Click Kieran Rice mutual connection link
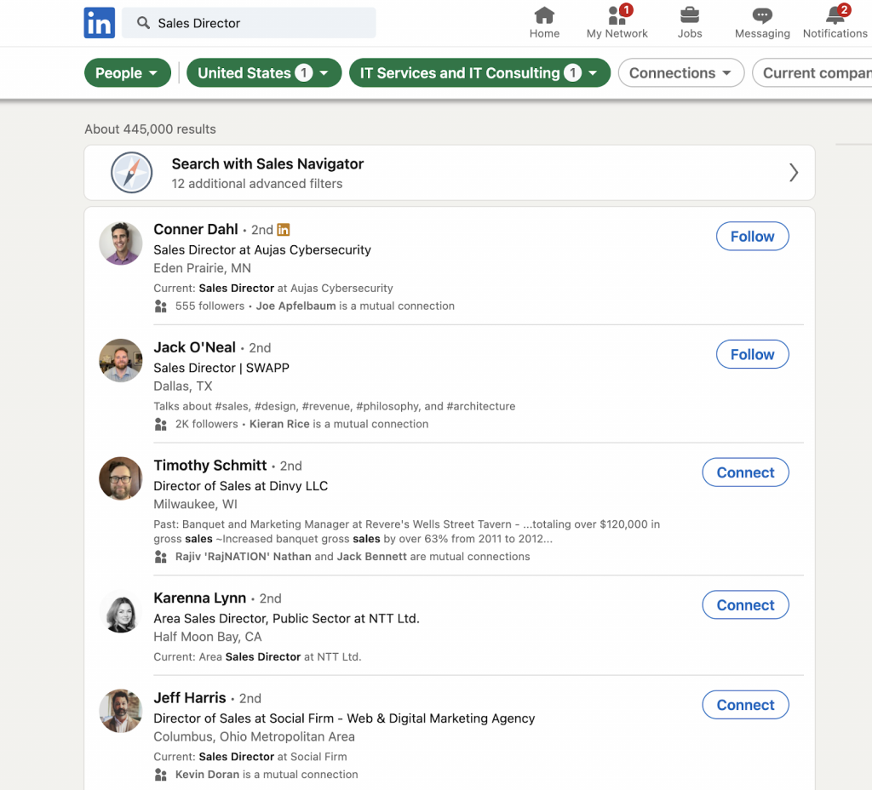Viewport: 872px width, 790px height. click(279, 424)
